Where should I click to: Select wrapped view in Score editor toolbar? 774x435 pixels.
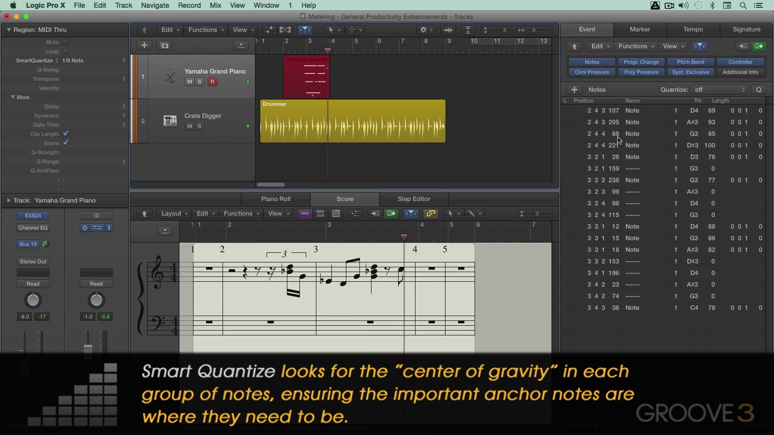(x=320, y=214)
